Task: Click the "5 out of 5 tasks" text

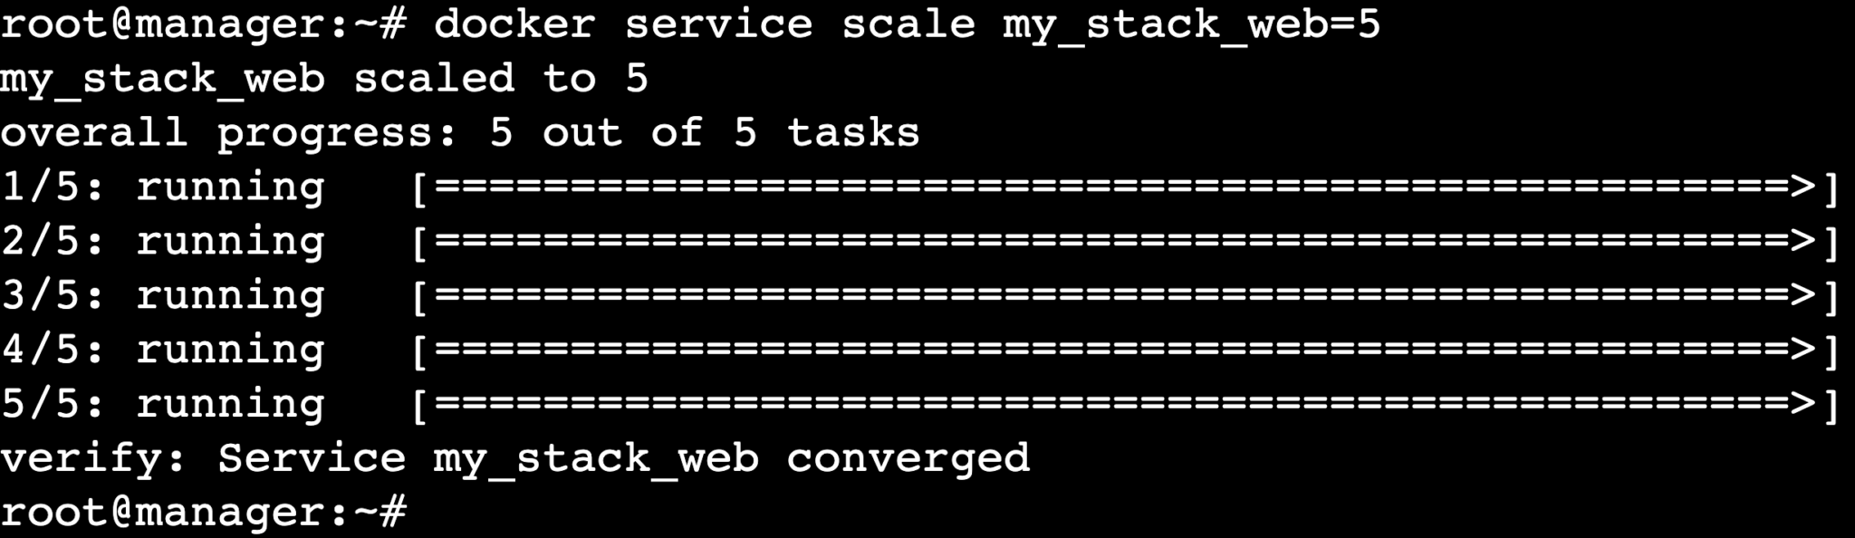Action: tap(704, 133)
